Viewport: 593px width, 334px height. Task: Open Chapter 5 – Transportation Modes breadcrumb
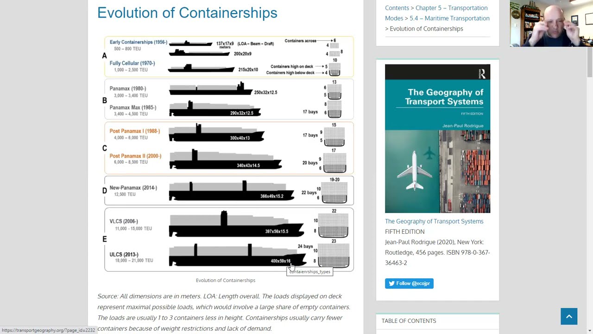436,13
